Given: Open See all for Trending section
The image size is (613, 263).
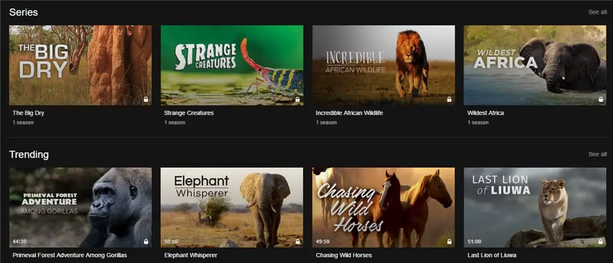Looking at the screenshot, I should [597, 154].
